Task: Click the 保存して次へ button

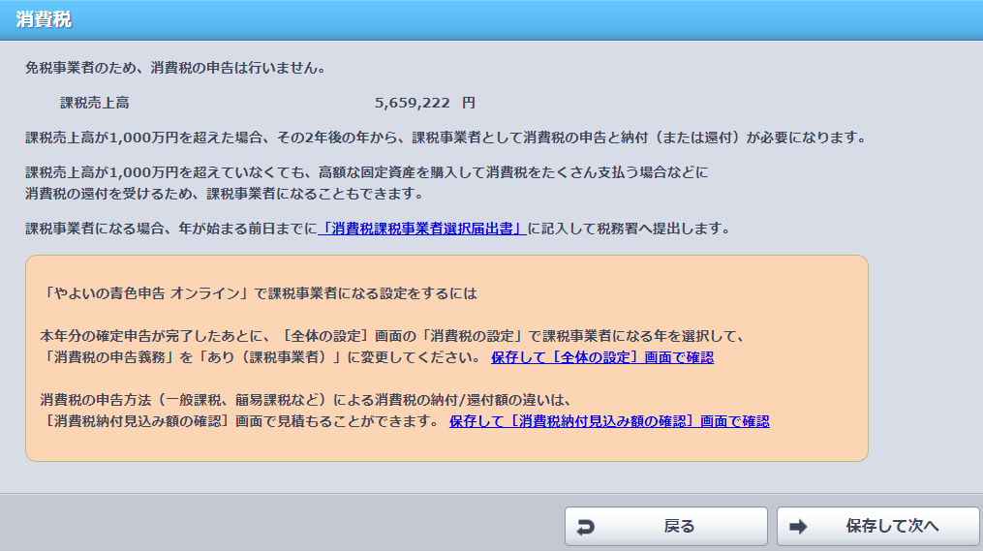Action: pos(877,526)
